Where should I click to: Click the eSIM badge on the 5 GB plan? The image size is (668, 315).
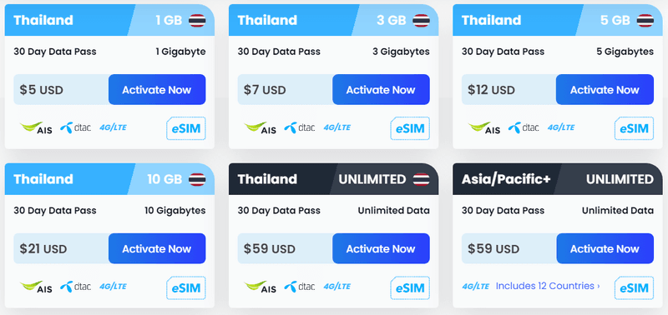634,128
